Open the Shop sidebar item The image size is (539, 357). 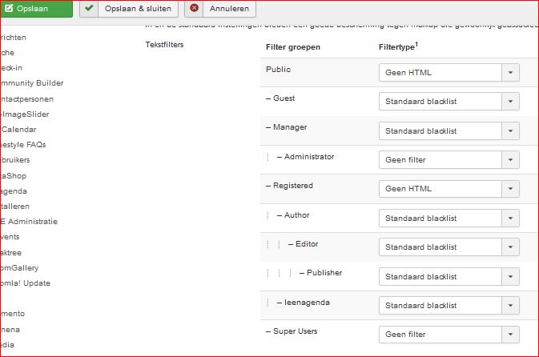pyautogui.click(x=14, y=176)
